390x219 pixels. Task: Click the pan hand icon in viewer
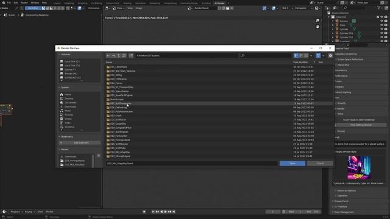317,27
